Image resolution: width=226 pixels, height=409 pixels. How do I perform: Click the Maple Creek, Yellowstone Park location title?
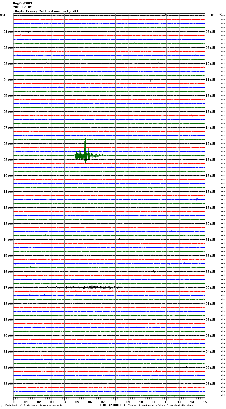pyautogui.click(x=46, y=11)
